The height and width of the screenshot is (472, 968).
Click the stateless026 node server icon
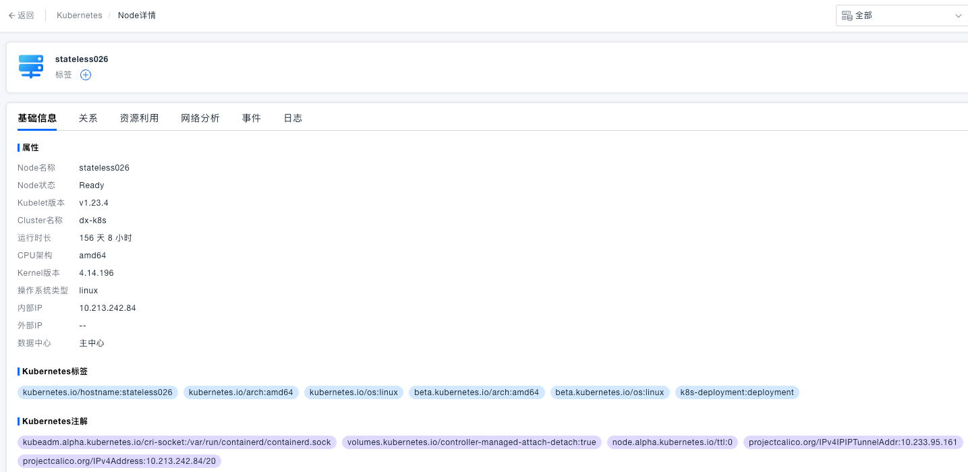pyautogui.click(x=31, y=66)
